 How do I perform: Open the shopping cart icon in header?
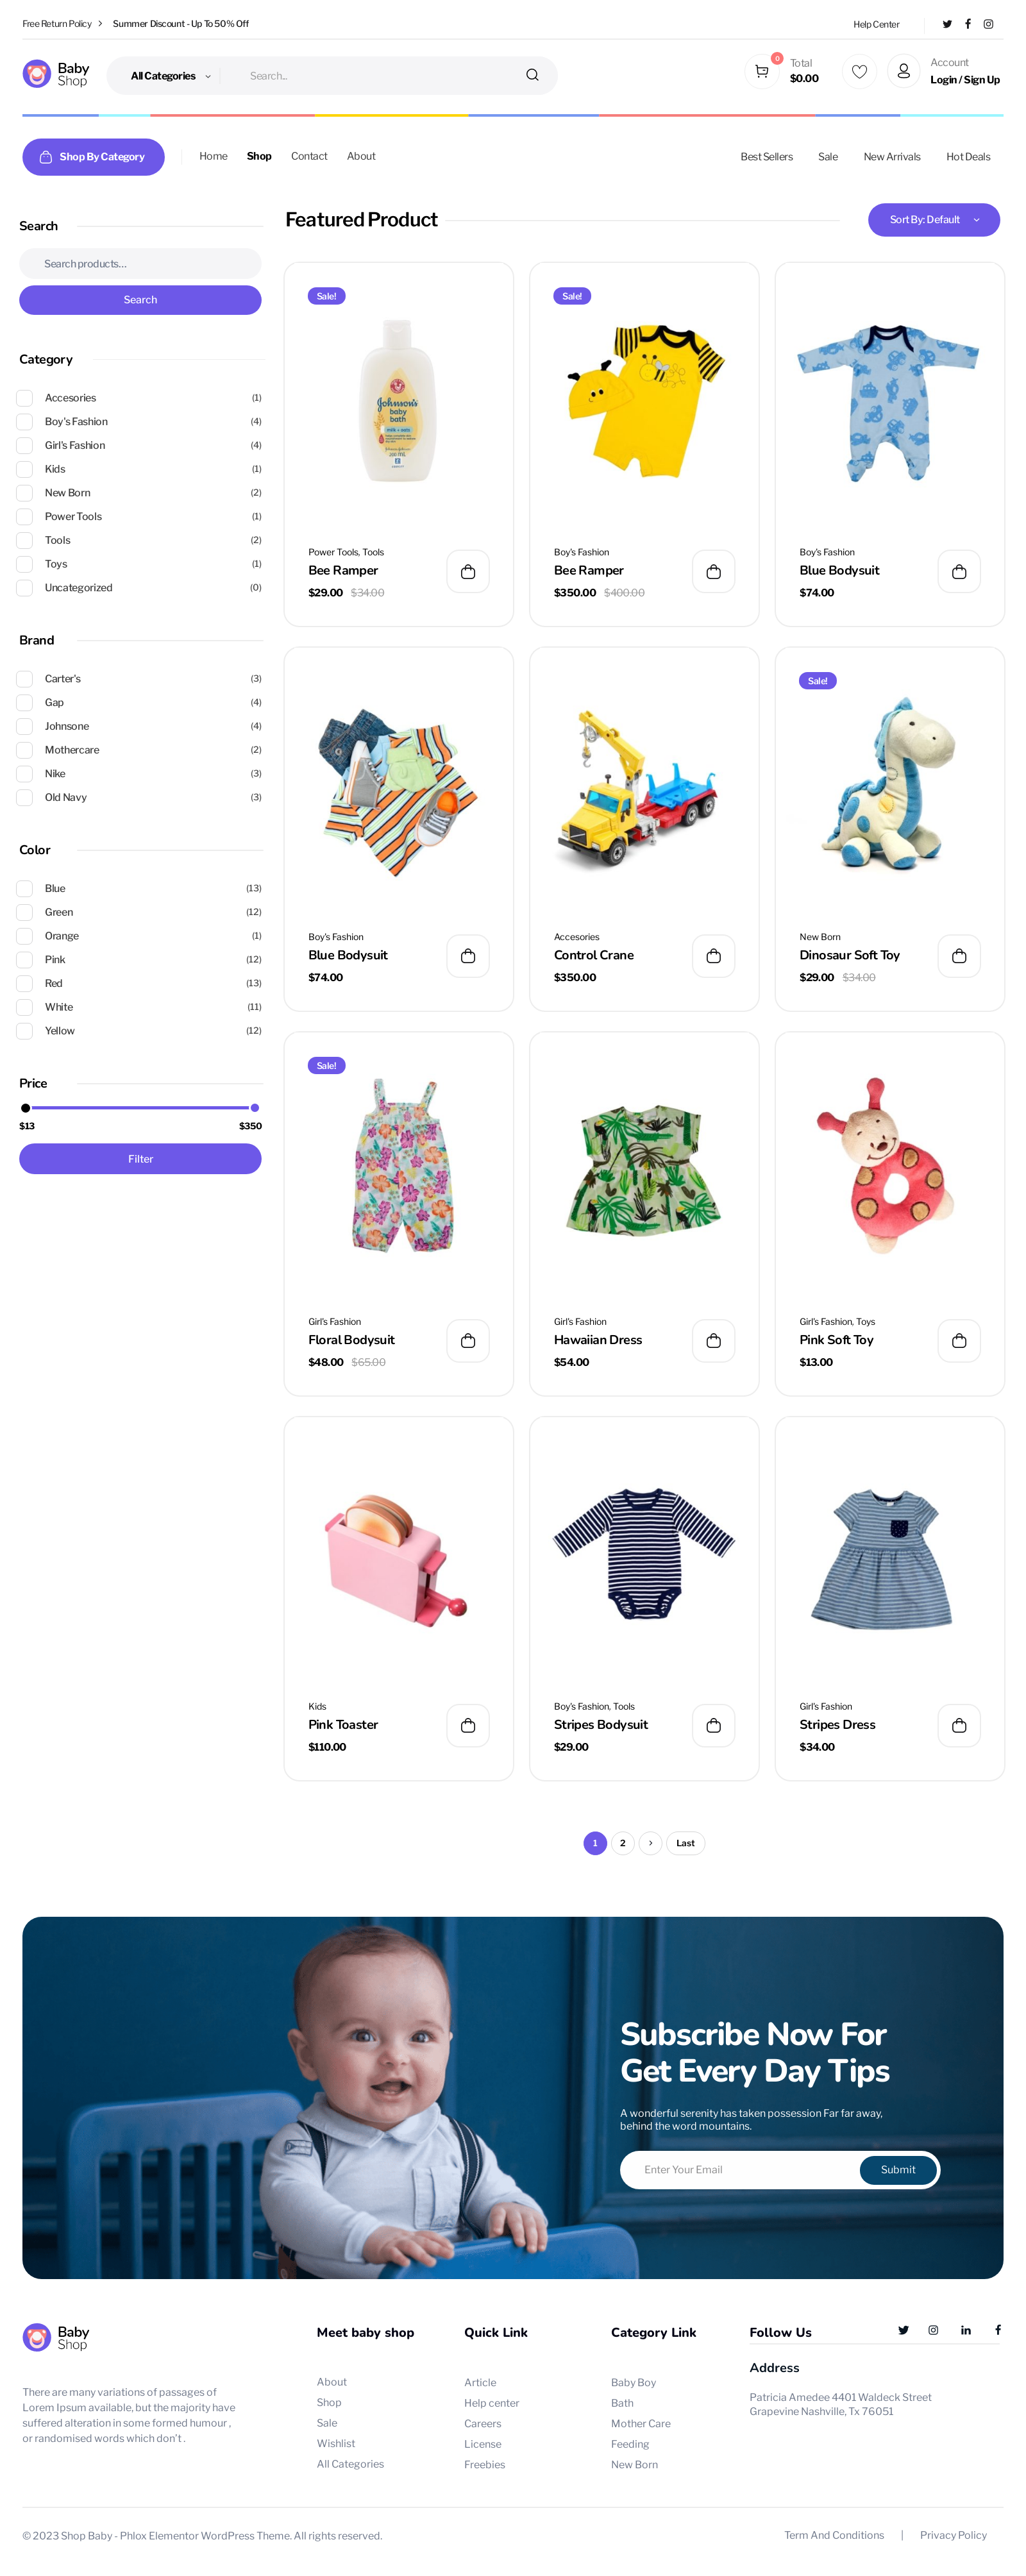coord(761,72)
